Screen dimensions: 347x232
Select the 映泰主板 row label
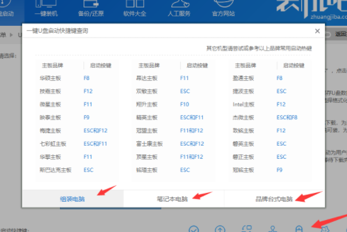click(50, 117)
